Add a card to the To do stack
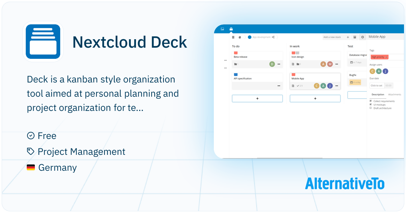 point(257,98)
